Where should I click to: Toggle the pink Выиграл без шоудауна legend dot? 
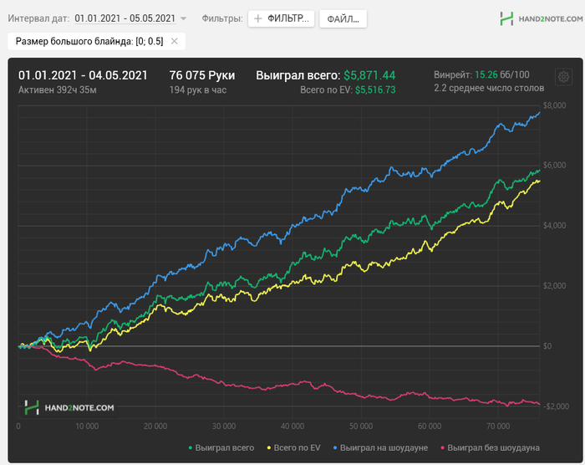pyautogui.click(x=442, y=447)
